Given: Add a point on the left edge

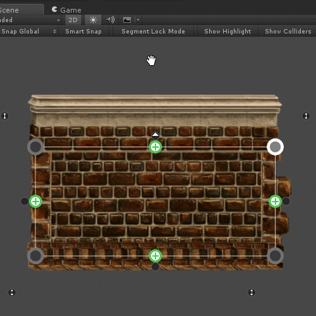Looking at the screenshot, I should point(35,202).
